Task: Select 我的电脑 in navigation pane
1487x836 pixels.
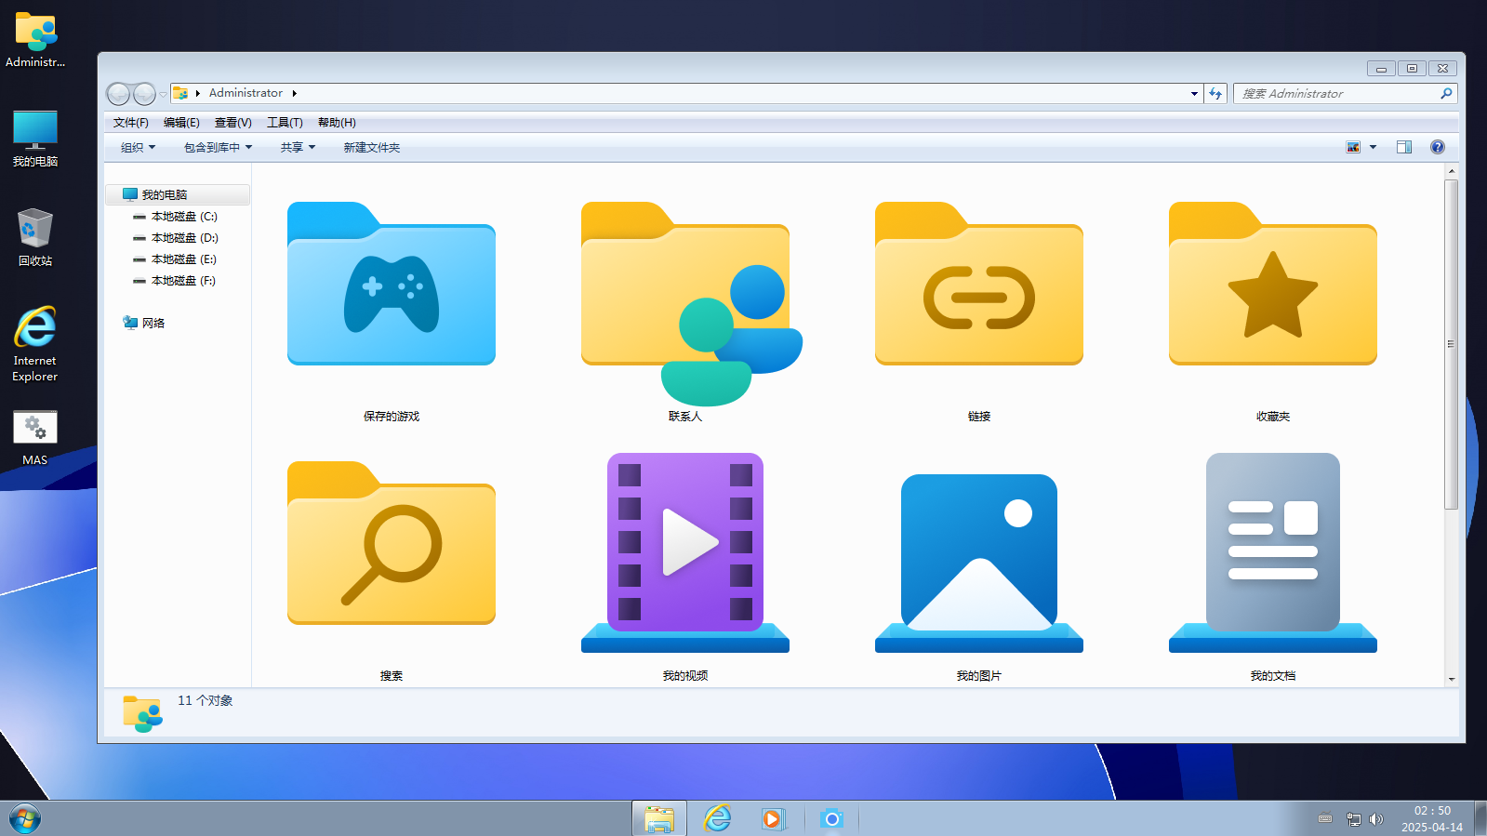Action: [x=178, y=194]
